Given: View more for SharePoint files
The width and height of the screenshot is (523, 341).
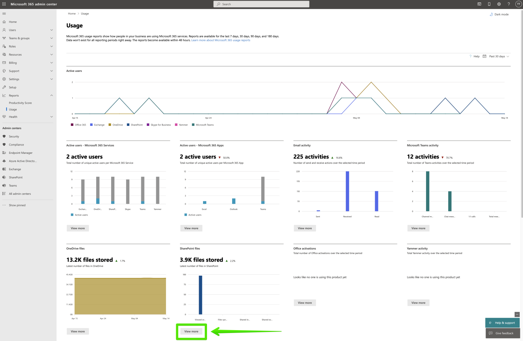Looking at the screenshot, I should coord(191,332).
